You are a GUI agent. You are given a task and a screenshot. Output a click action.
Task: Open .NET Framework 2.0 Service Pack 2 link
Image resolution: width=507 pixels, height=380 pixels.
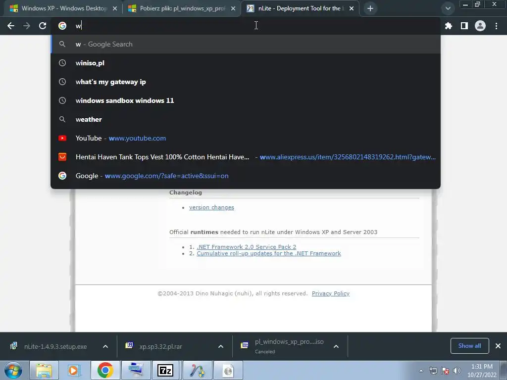[x=247, y=247]
